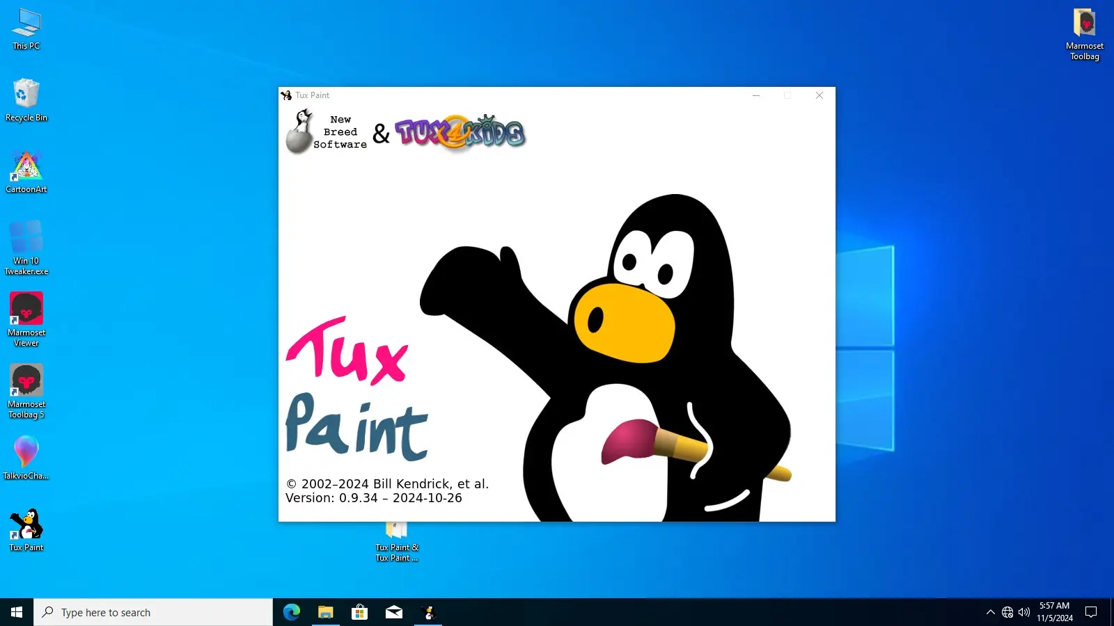Viewport: 1114px width, 626px height.
Task: Click the Tux Paint title bar icon
Action: (x=286, y=95)
